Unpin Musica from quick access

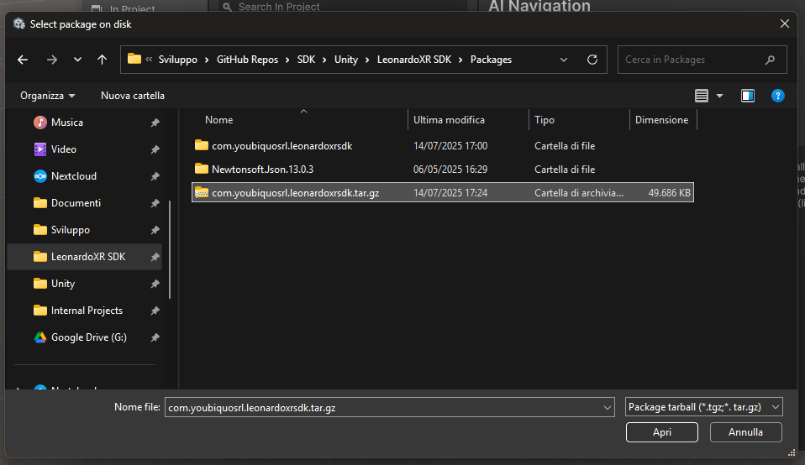click(x=155, y=123)
